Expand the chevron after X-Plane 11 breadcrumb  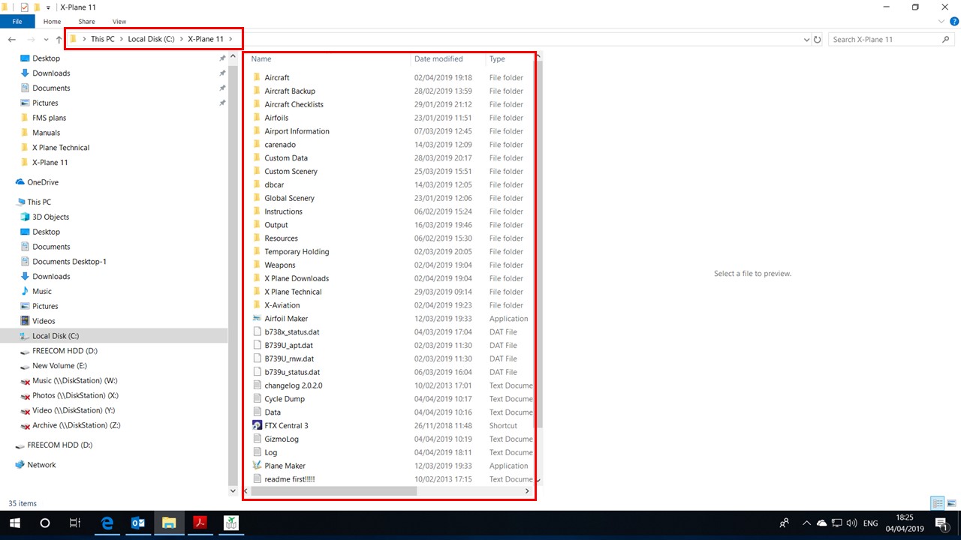tap(231, 39)
